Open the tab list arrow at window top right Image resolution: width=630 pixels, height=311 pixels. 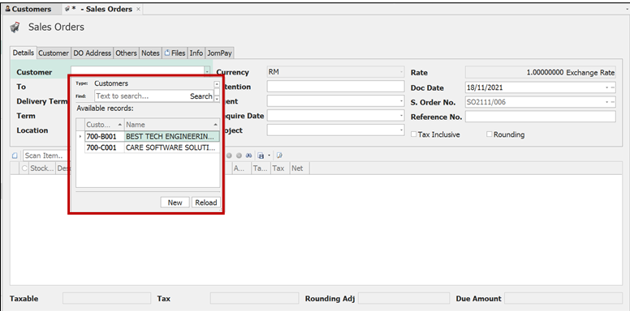pos(627,9)
